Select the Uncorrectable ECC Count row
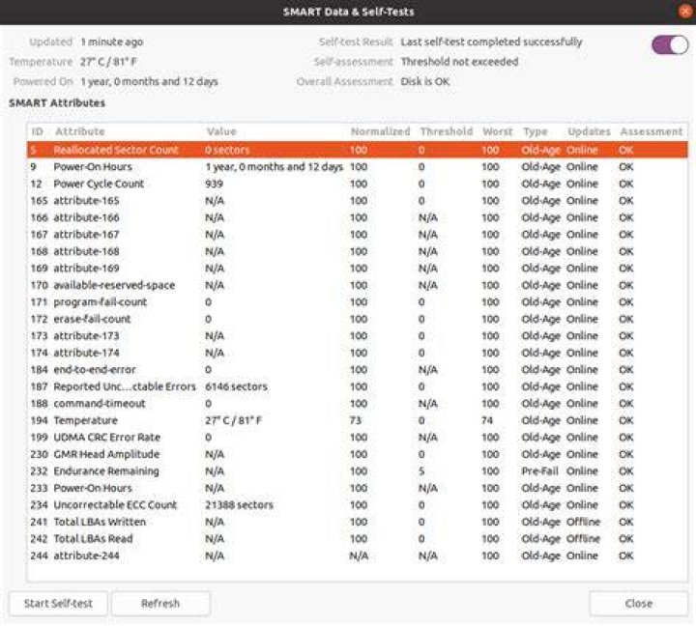This screenshot has width=696, height=627. pos(358,505)
